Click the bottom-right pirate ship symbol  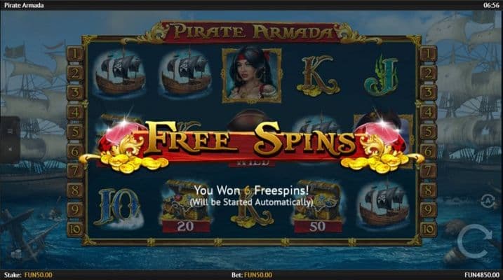384,204
